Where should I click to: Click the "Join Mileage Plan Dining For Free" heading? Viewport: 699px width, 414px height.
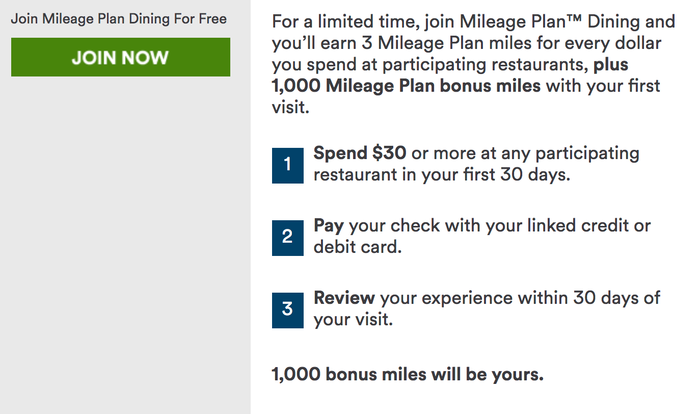[119, 19]
